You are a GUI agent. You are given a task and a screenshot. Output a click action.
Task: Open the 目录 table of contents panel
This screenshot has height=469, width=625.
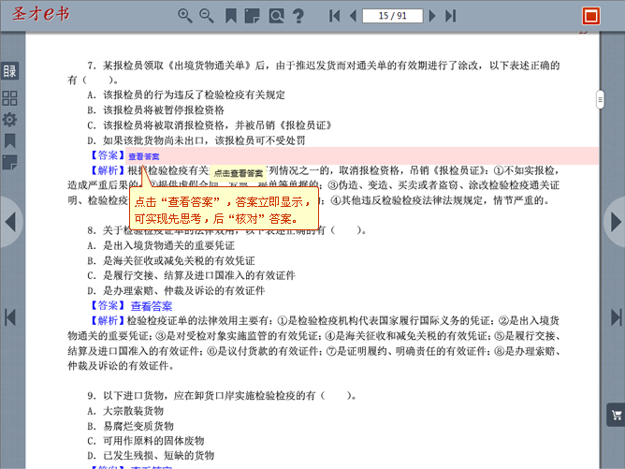[x=10, y=71]
